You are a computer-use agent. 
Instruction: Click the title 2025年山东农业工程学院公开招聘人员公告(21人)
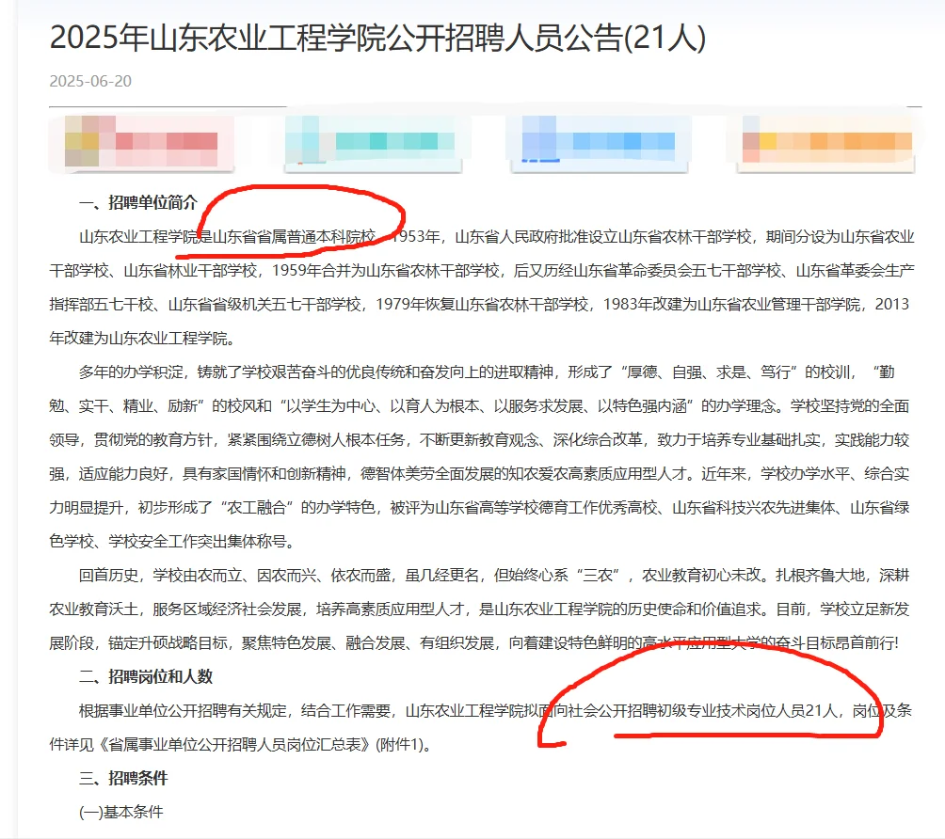tap(377, 38)
